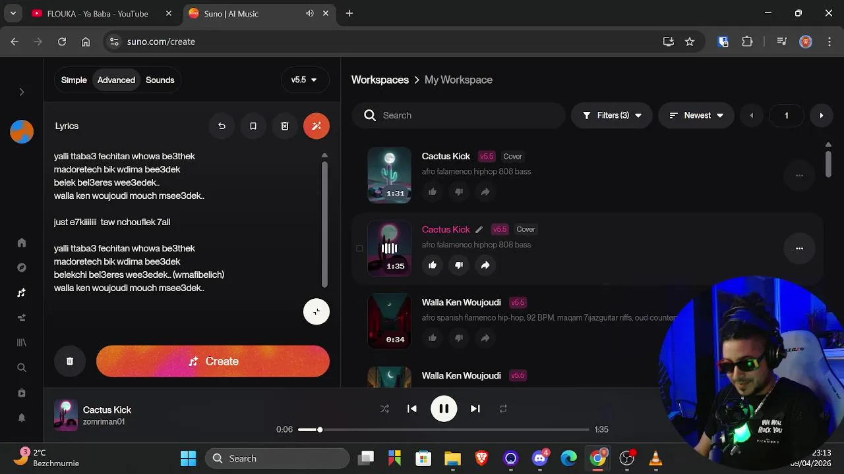Open the v5.5 model version dropdown
844x474 pixels.
[x=305, y=80]
